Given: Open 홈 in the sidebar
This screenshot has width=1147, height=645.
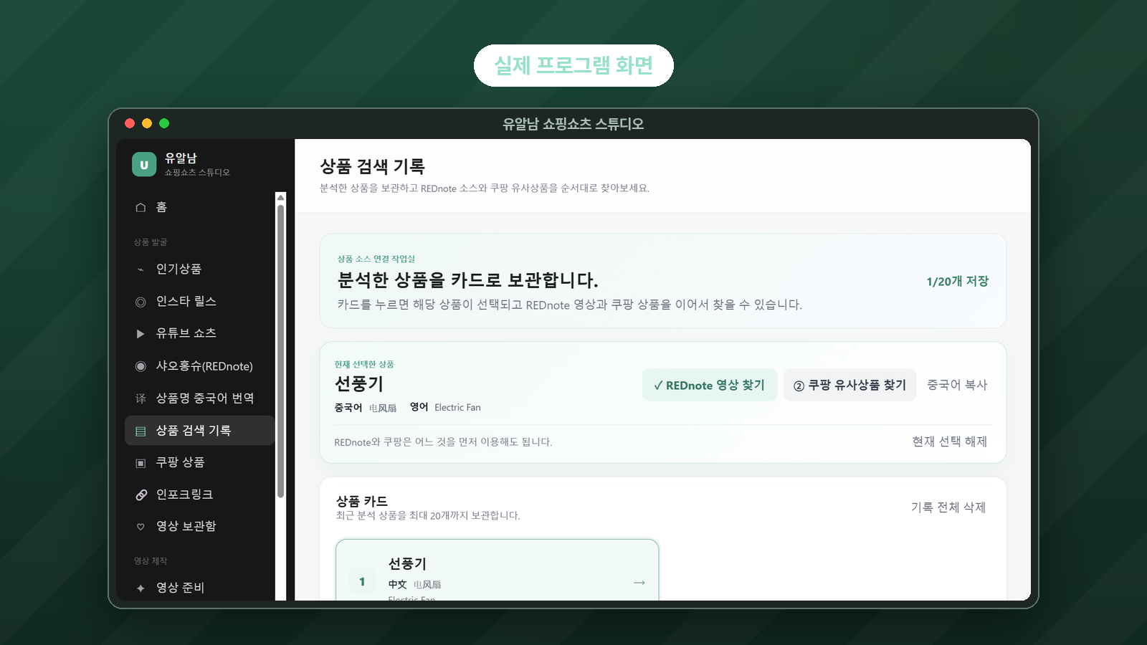Looking at the screenshot, I should [x=199, y=207].
